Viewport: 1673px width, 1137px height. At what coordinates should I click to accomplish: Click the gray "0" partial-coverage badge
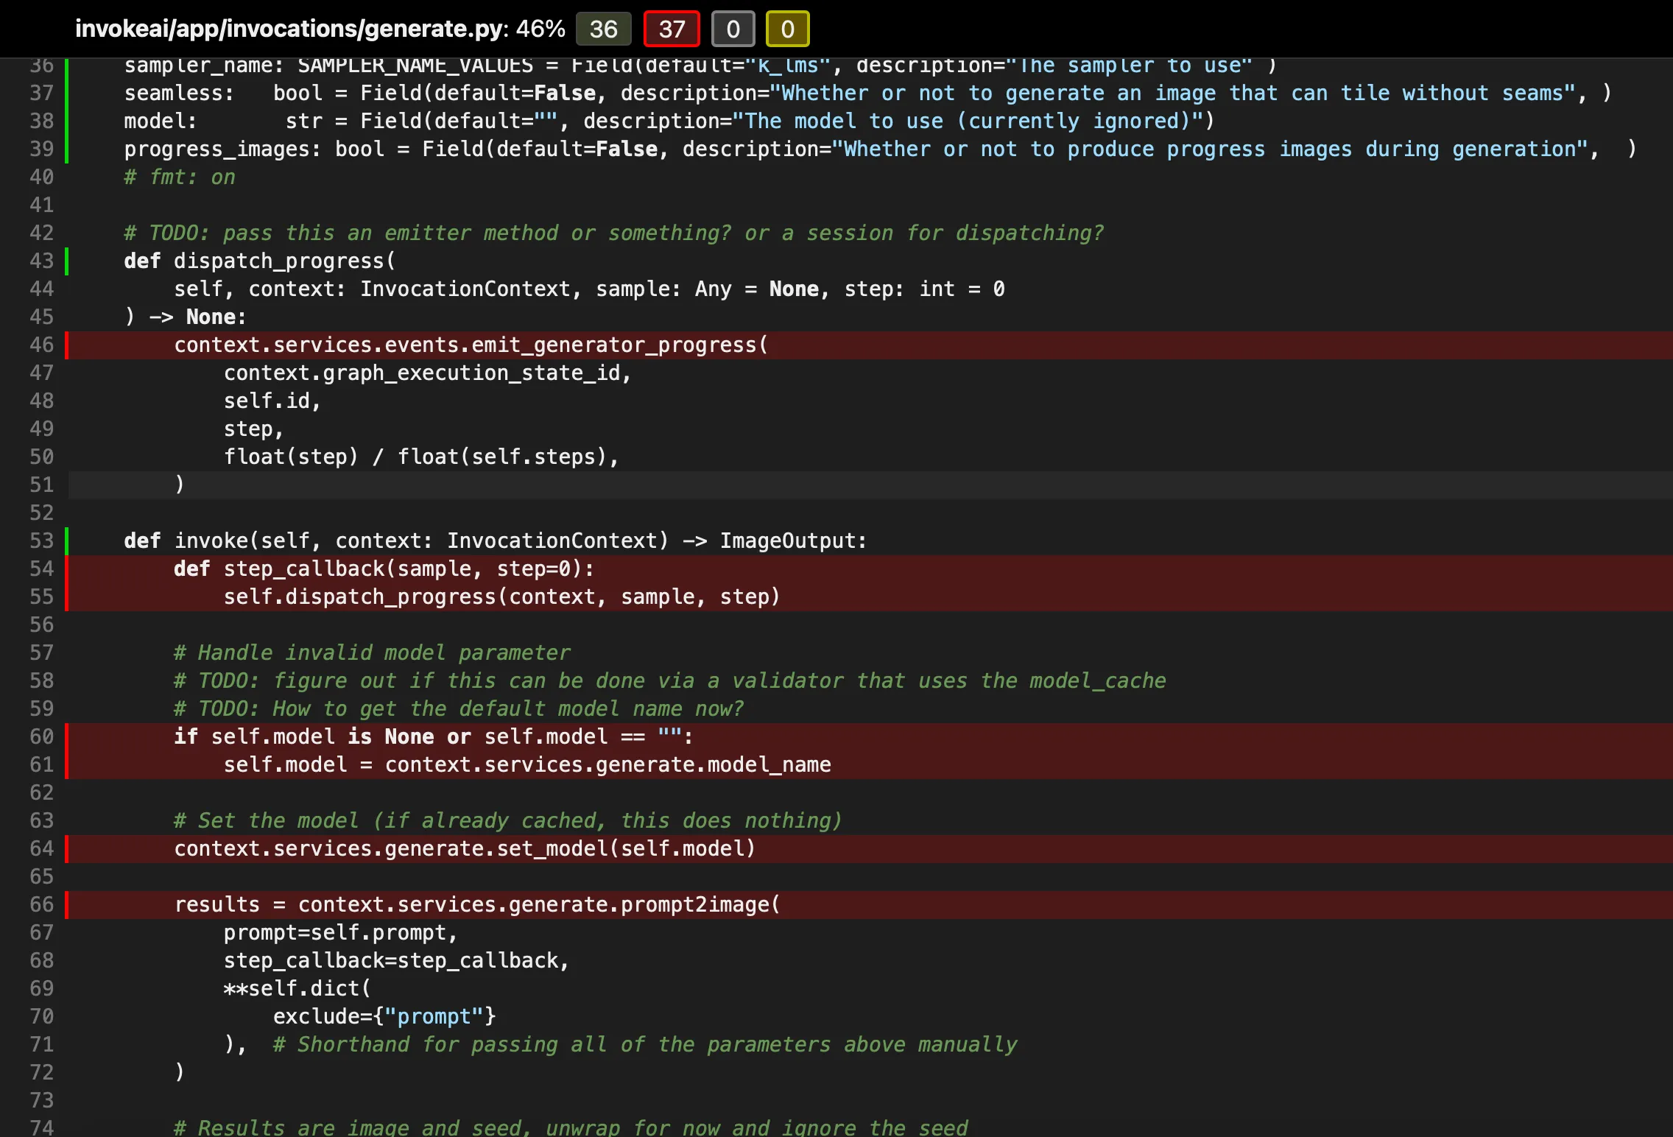tap(733, 29)
